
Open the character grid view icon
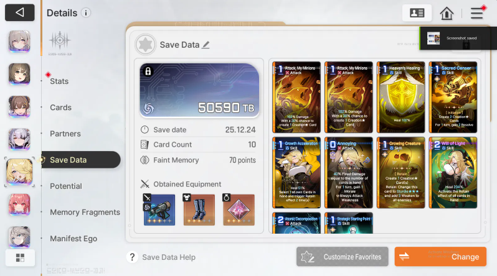pos(20,257)
